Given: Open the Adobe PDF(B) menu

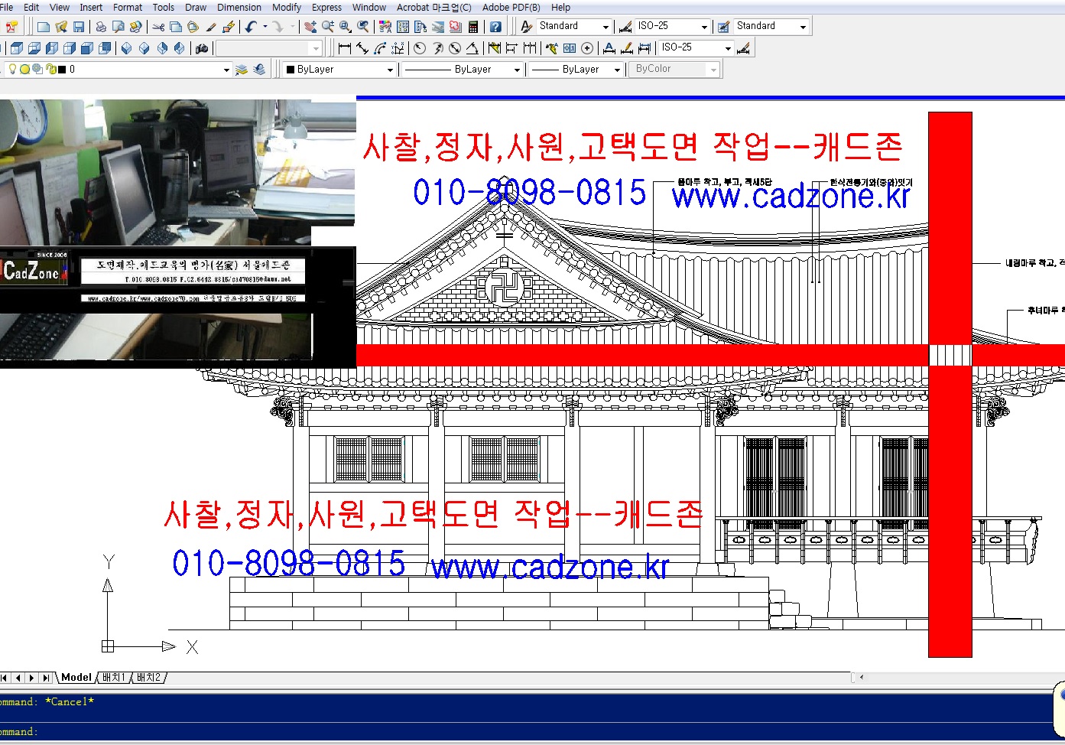Looking at the screenshot, I should click(x=511, y=7).
